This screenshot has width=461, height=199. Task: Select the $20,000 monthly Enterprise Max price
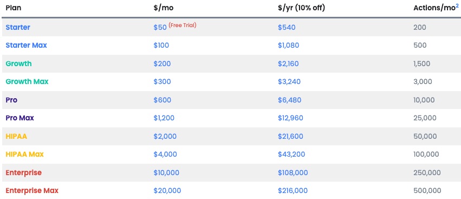click(x=167, y=191)
